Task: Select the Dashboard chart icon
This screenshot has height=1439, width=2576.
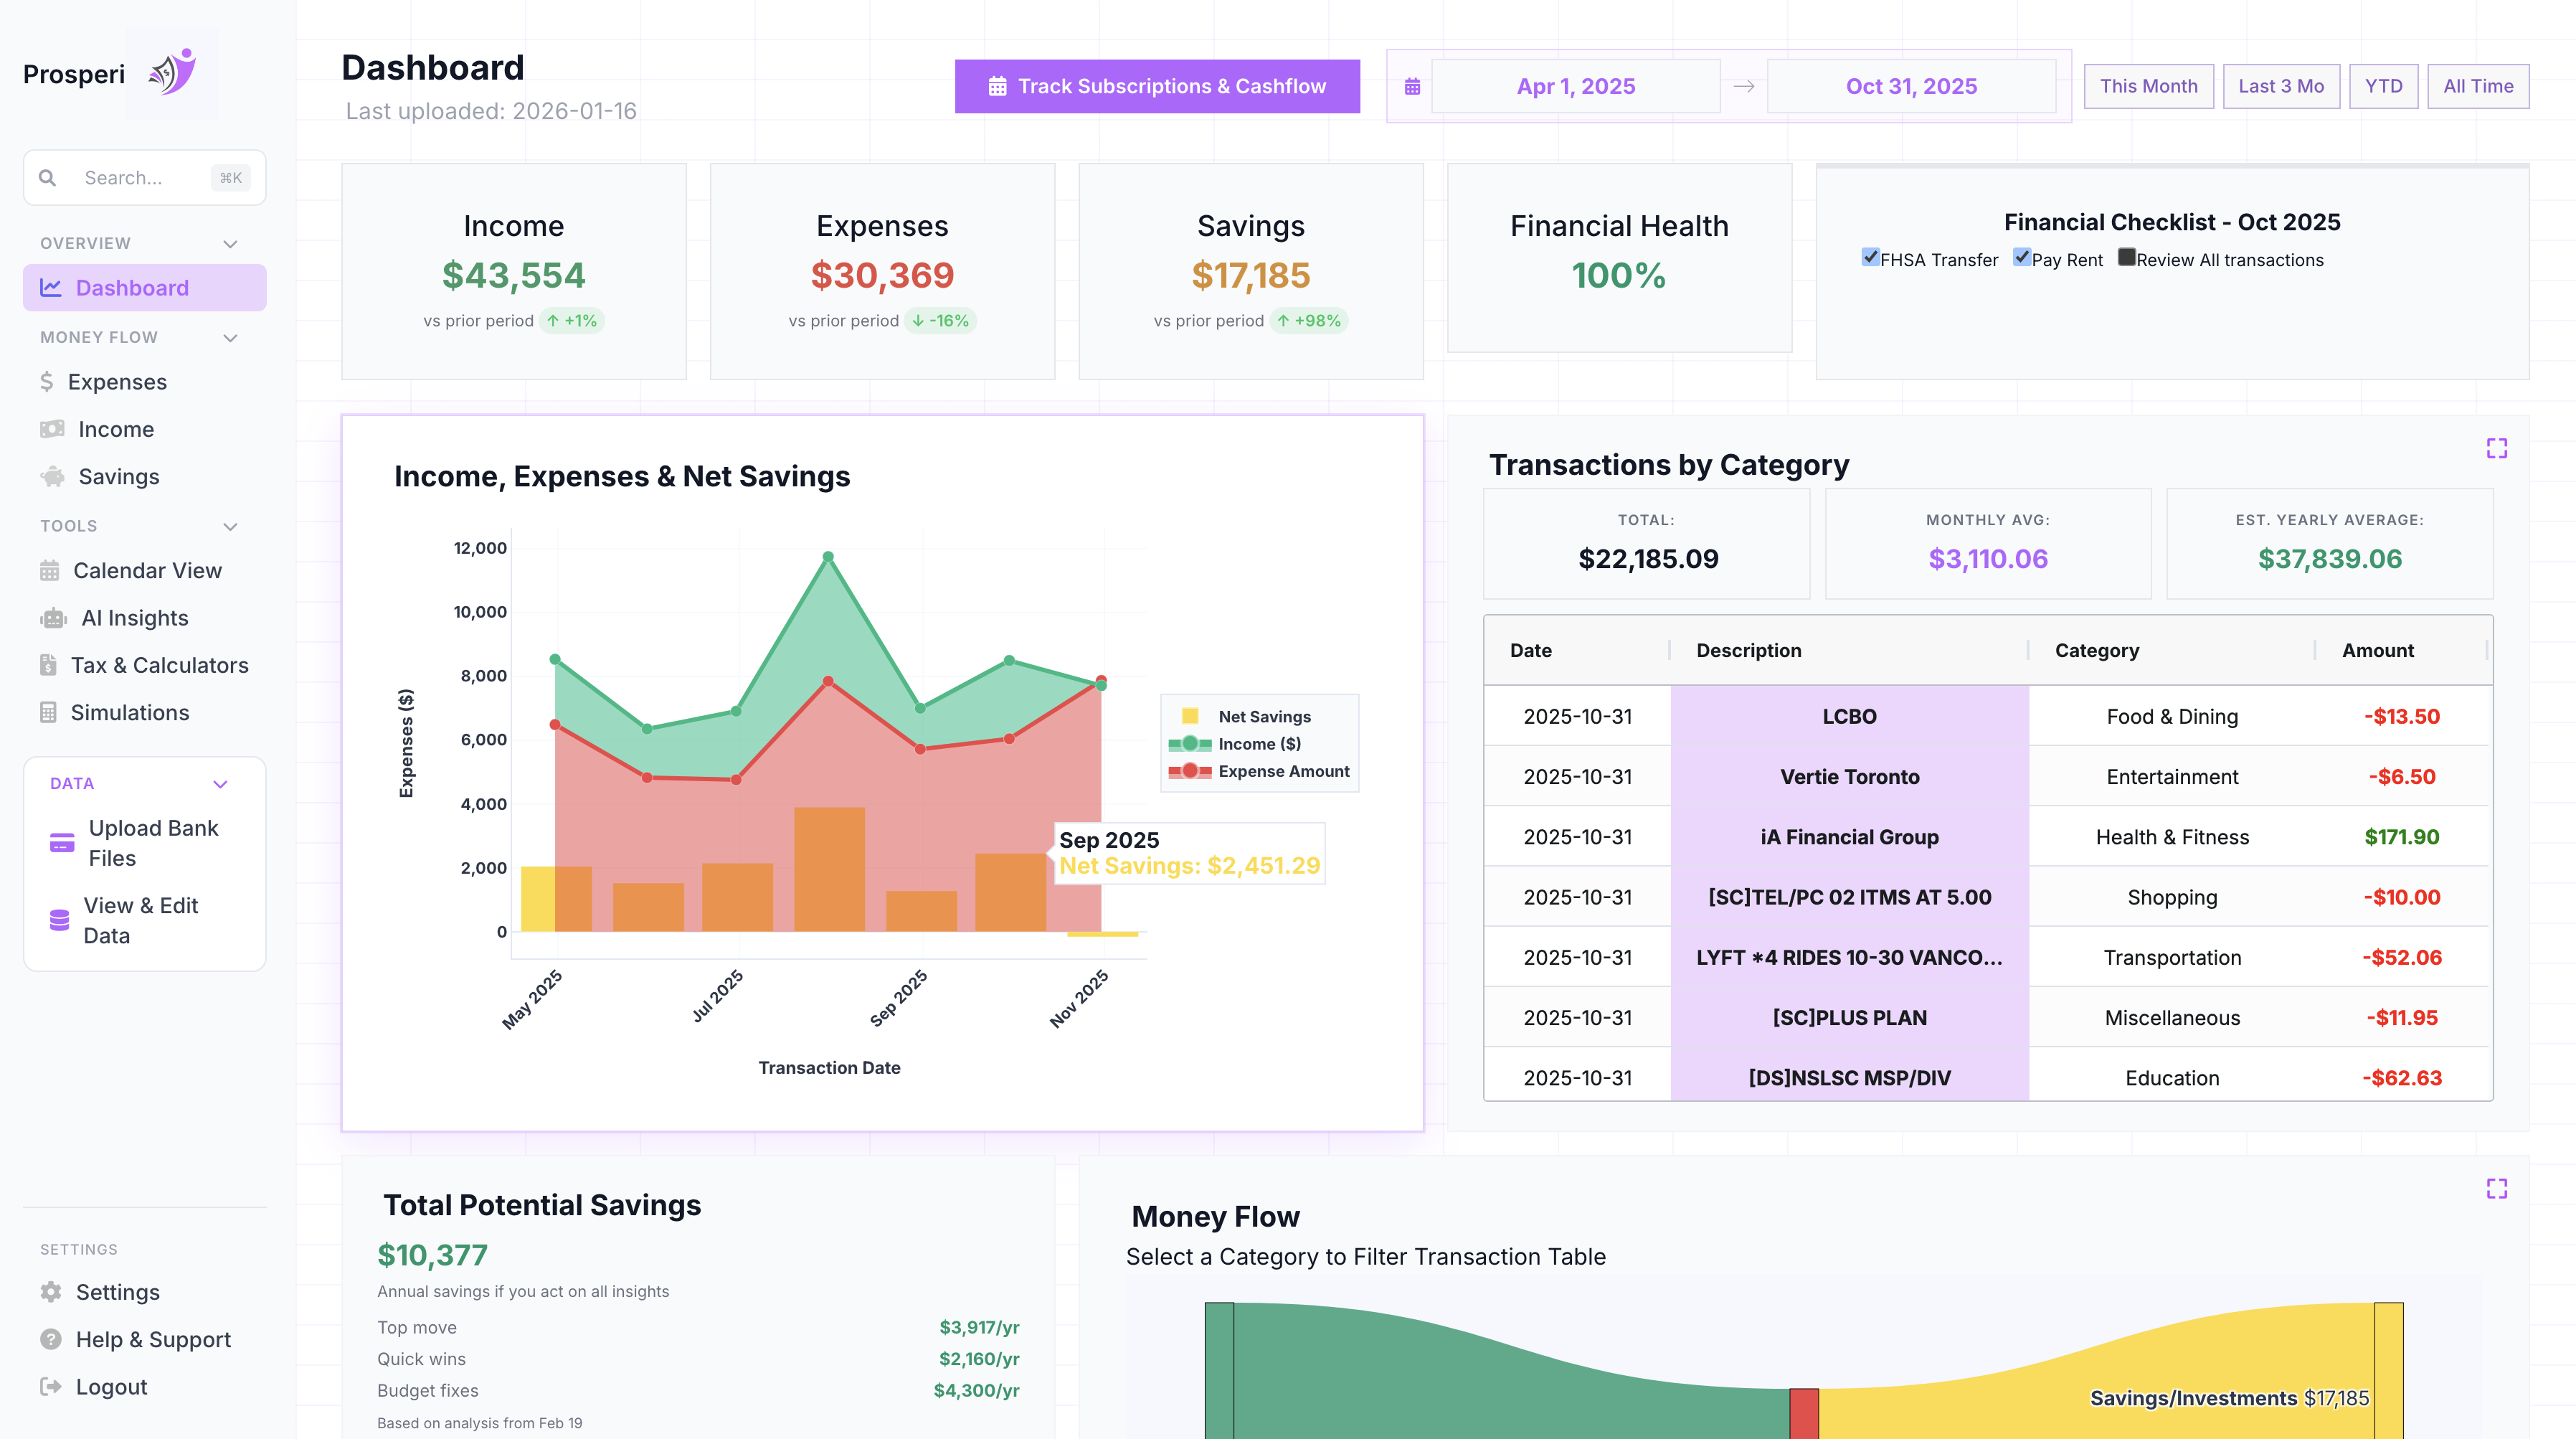Action: 50,288
